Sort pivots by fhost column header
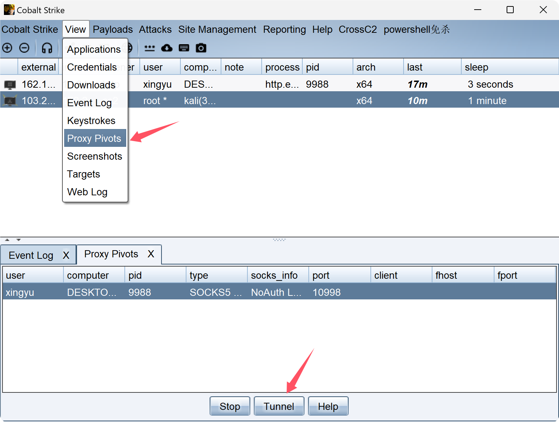Viewport: 559px width, 422px height. click(x=463, y=275)
